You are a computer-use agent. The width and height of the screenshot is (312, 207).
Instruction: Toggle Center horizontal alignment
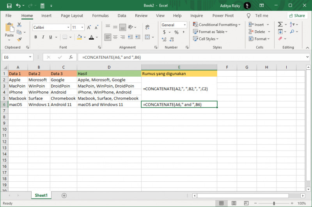(x=115, y=37)
